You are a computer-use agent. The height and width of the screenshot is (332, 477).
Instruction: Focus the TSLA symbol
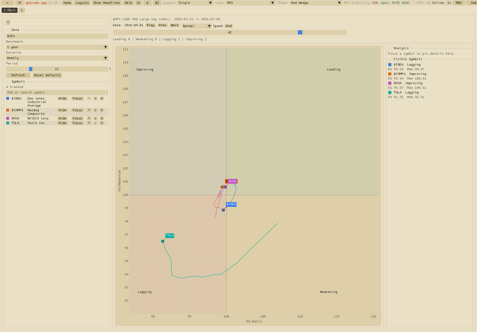77,123
